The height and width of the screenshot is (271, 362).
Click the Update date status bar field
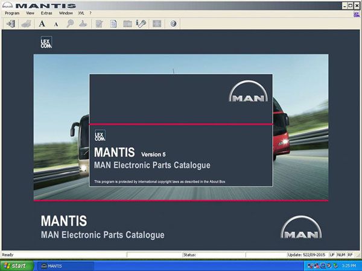pos(311,255)
